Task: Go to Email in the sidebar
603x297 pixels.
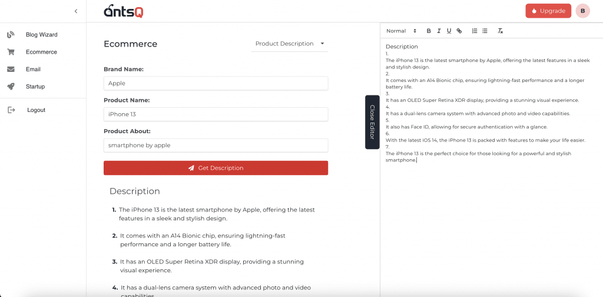Action: coord(33,70)
